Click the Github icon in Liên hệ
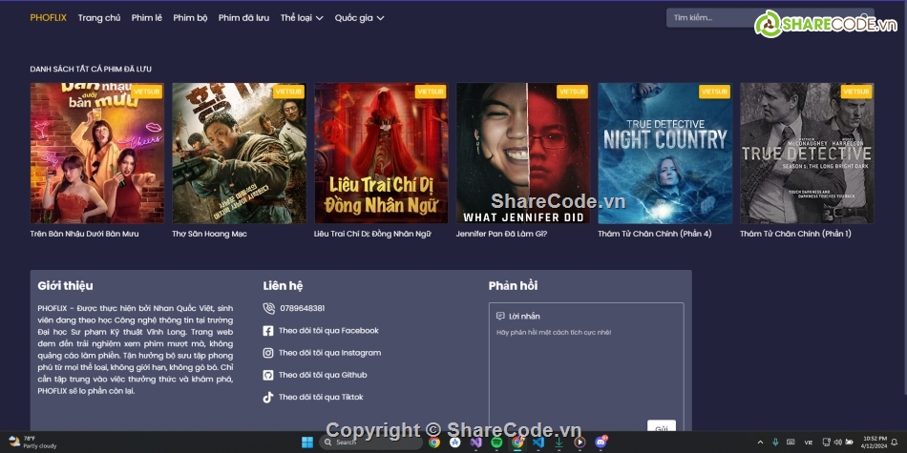This screenshot has height=453, width=907. (268, 375)
